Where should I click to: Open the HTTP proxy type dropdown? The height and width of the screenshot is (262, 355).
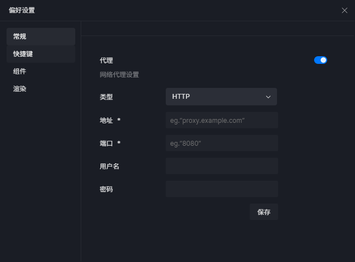221,97
